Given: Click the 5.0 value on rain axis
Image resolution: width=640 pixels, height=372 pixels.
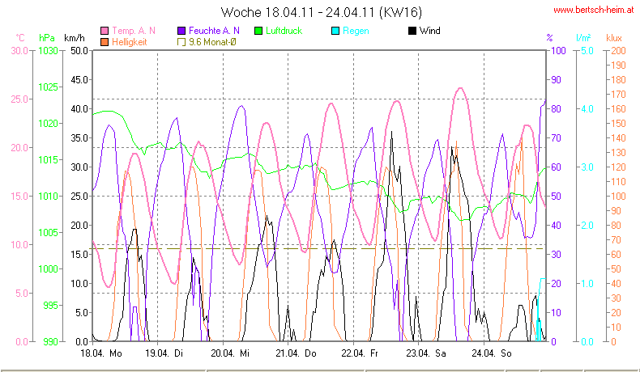Looking at the screenshot, I should pos(587,51).
